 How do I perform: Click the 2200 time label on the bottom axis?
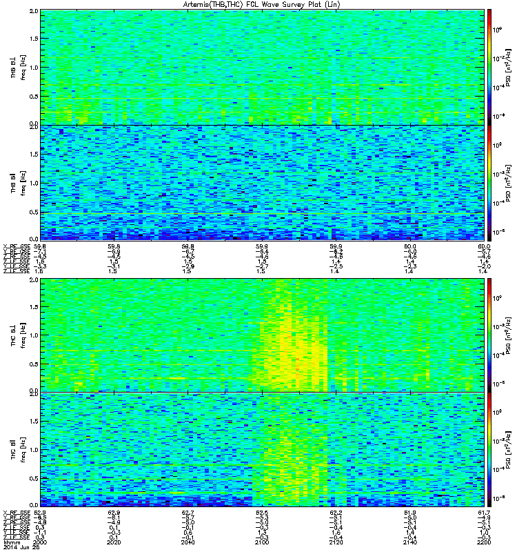click(484, 542)
